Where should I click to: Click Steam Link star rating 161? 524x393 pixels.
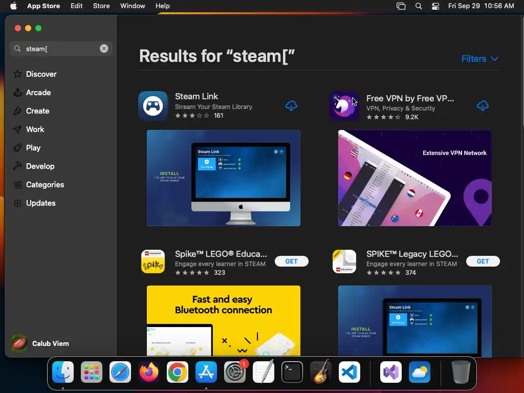199,116
